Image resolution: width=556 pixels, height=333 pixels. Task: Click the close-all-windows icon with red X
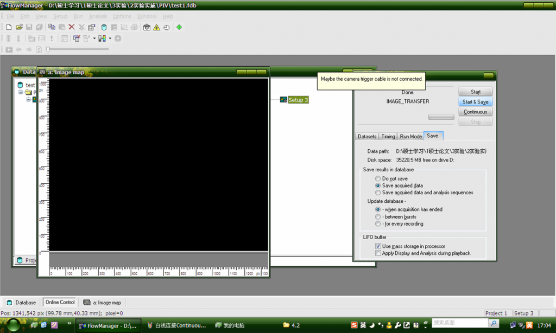[x=77, y=39]
